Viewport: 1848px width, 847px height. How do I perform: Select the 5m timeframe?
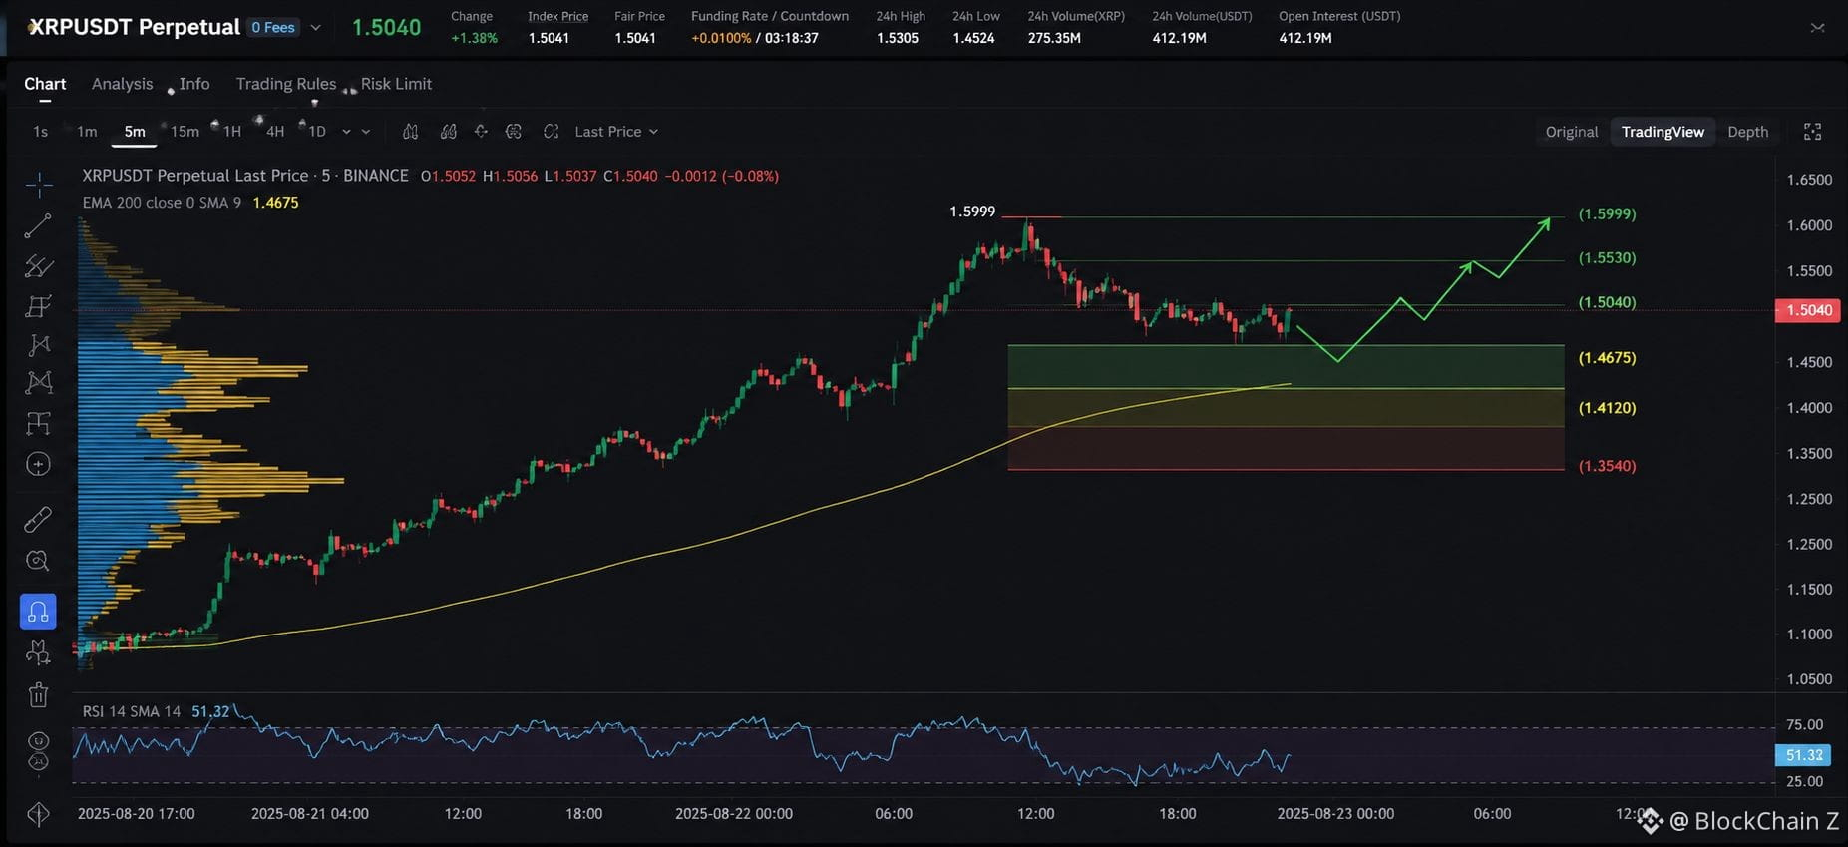tap(135, 132)
